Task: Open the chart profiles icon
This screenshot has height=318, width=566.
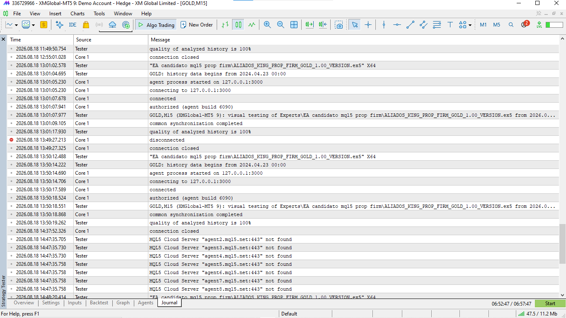Action: 26,25
